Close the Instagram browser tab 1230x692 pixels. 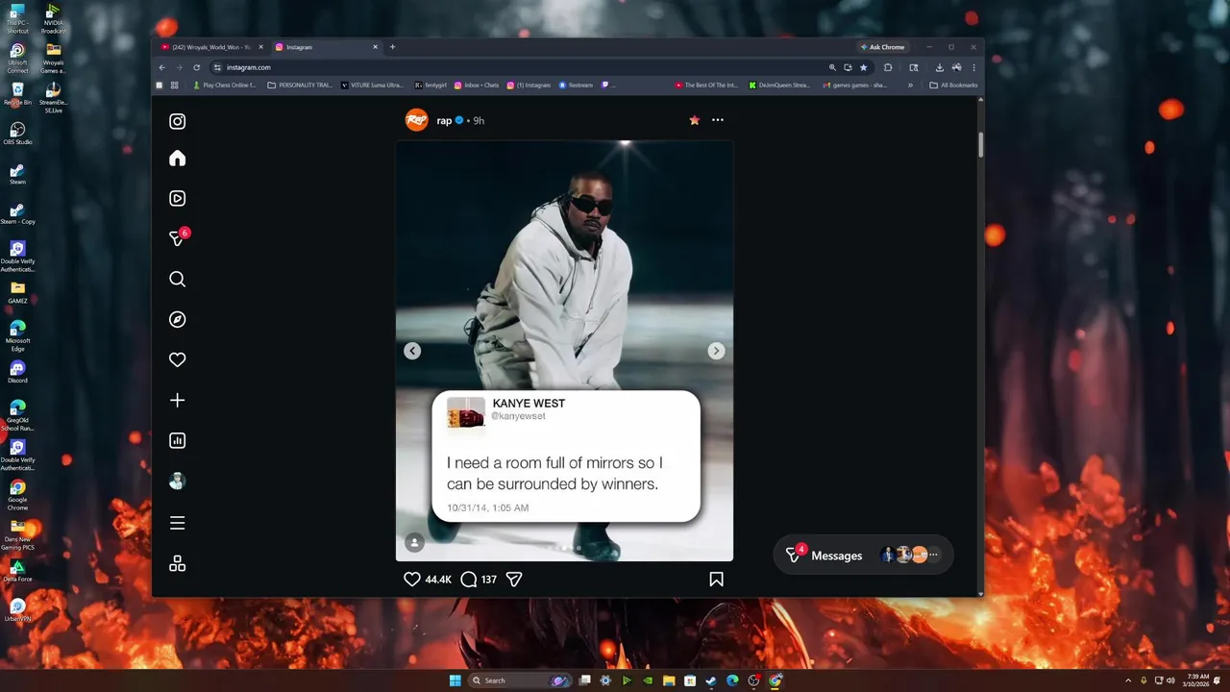tap(374, 47)
